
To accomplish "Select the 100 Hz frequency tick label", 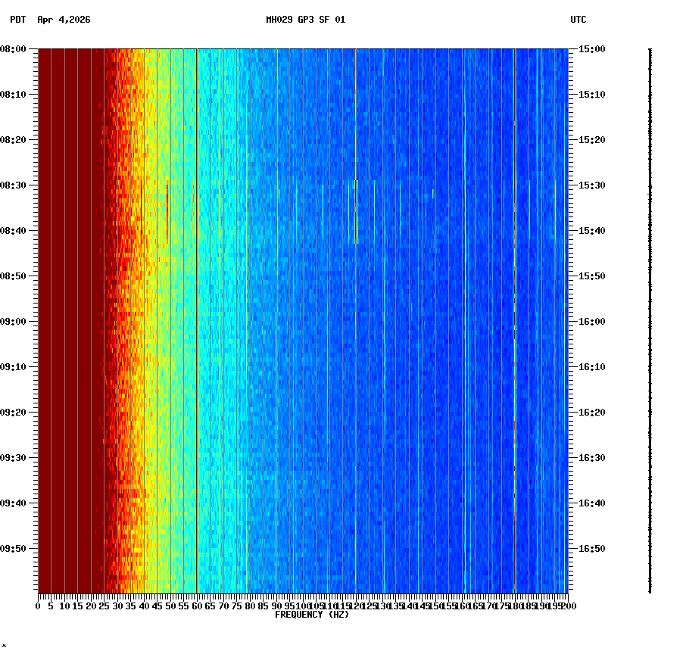I will [301, 606].
